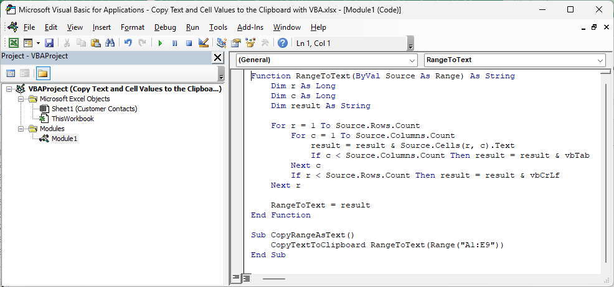This screenshot has width=614, height=287.
Task: Collapse Microsoft Excel Objects folder
Action: pyautogui.click(x=21, y=99)
